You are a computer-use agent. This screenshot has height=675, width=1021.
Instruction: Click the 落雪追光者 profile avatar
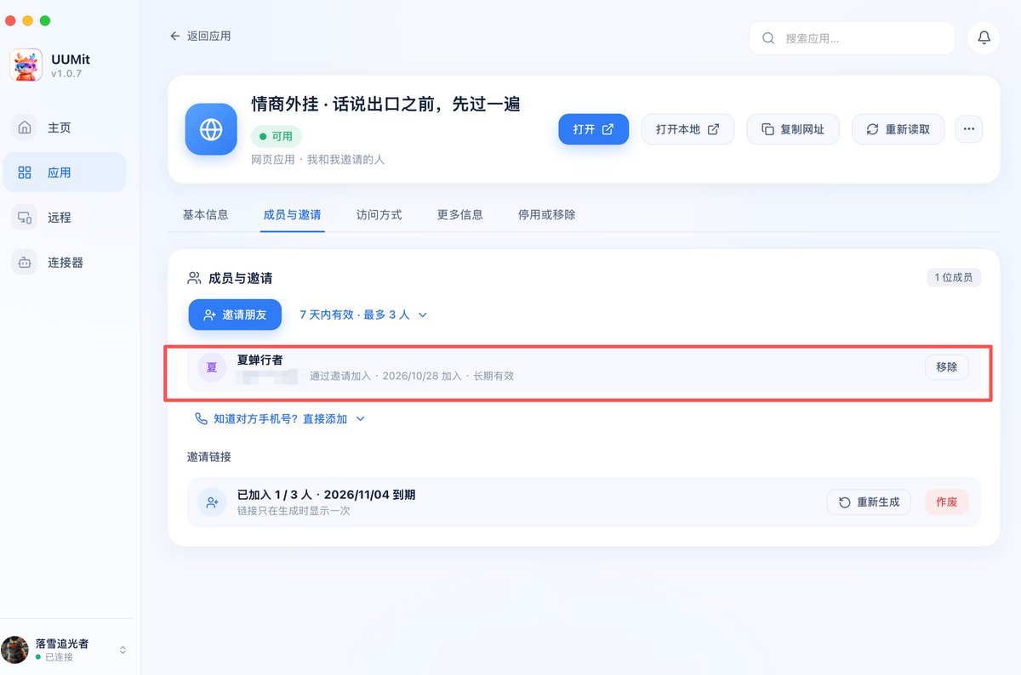14,649
